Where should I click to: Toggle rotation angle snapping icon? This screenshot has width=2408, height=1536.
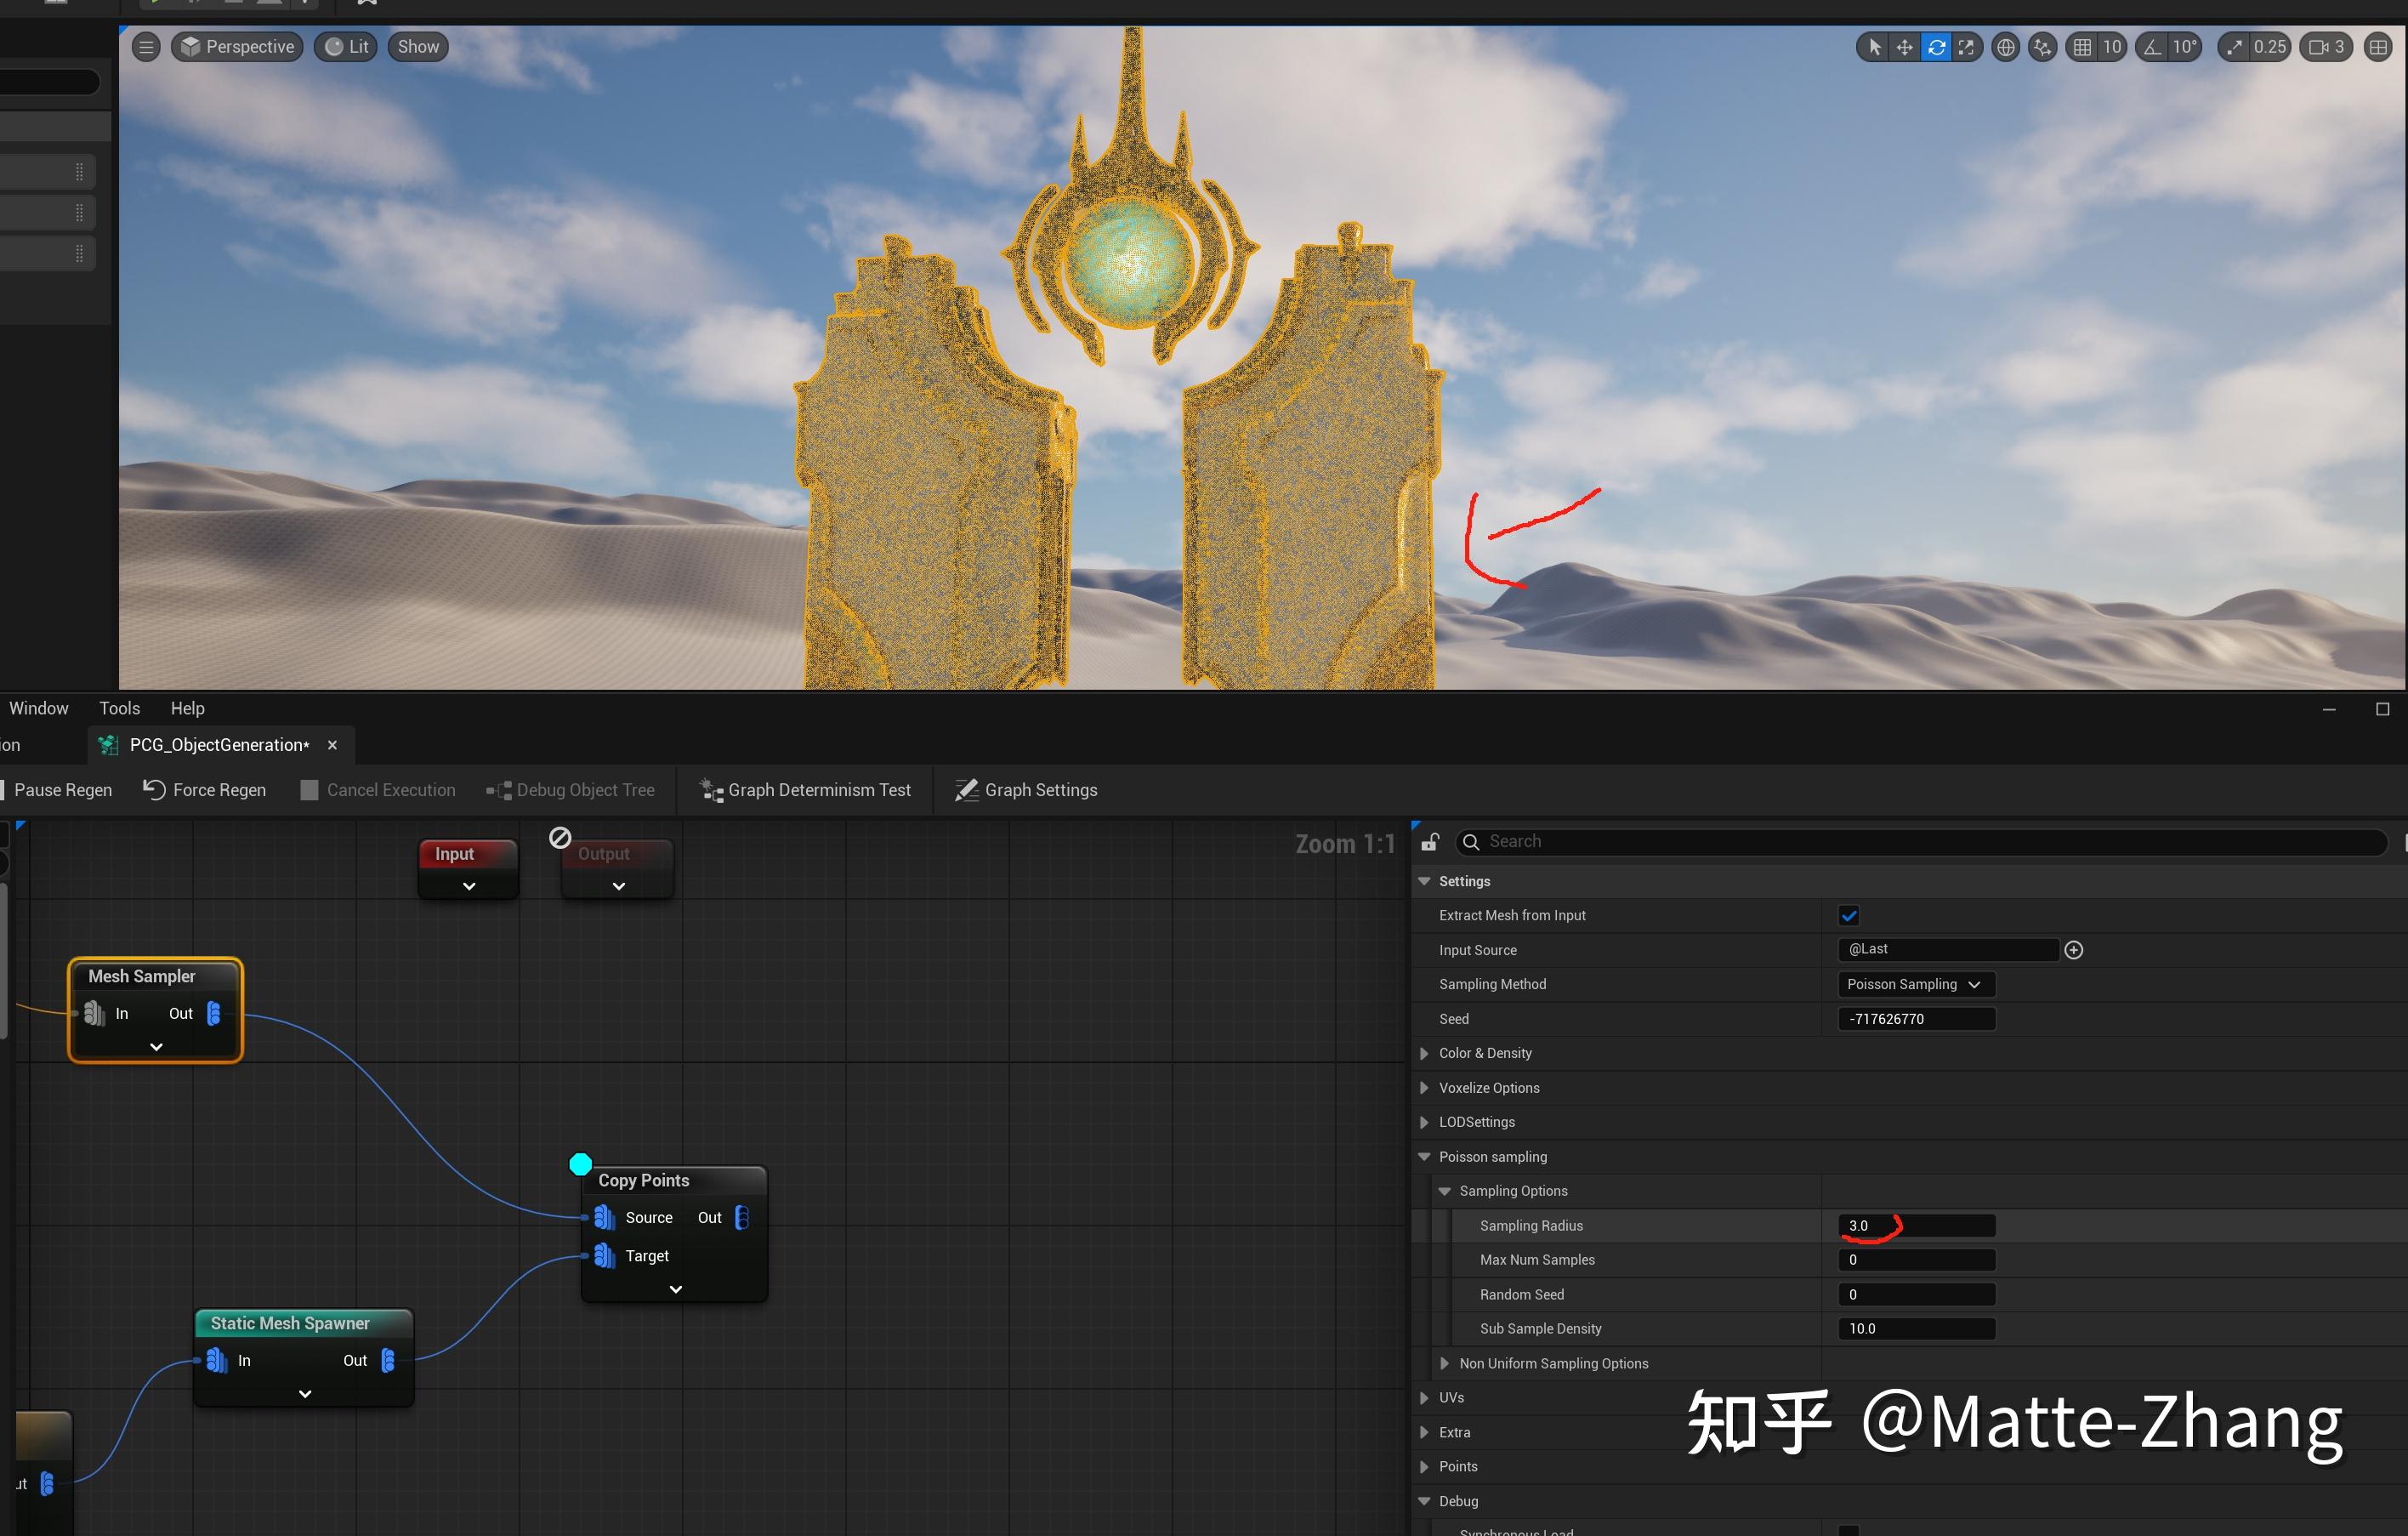(x=2152, y=47)
